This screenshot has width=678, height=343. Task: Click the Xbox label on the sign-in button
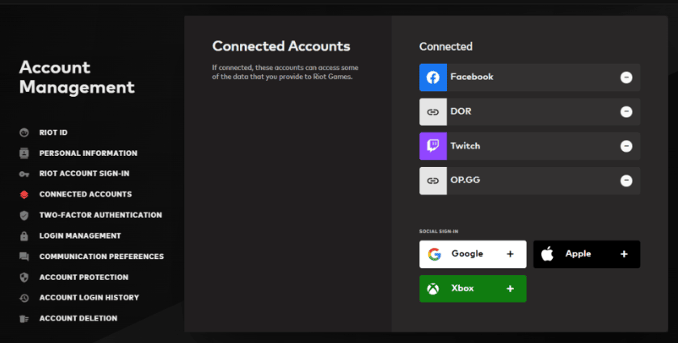(x=463, y=288)
